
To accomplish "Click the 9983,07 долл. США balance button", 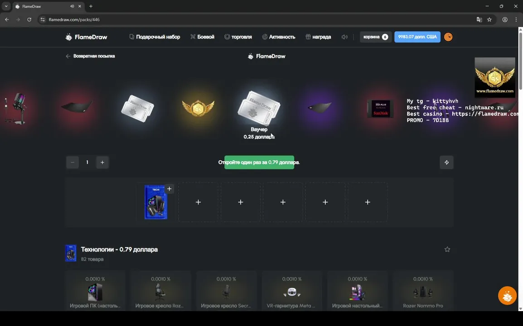I will 417,37.
